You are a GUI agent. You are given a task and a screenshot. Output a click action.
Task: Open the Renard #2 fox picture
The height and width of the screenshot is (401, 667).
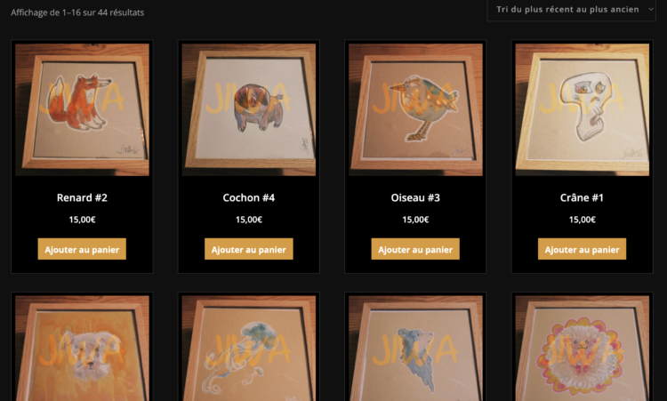pyautogui.click(x=82, y=109)
